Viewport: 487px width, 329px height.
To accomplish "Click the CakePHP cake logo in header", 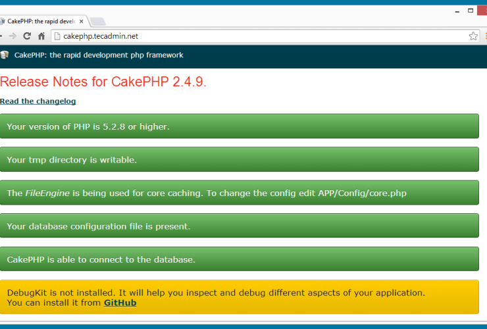I will [5, 55].
